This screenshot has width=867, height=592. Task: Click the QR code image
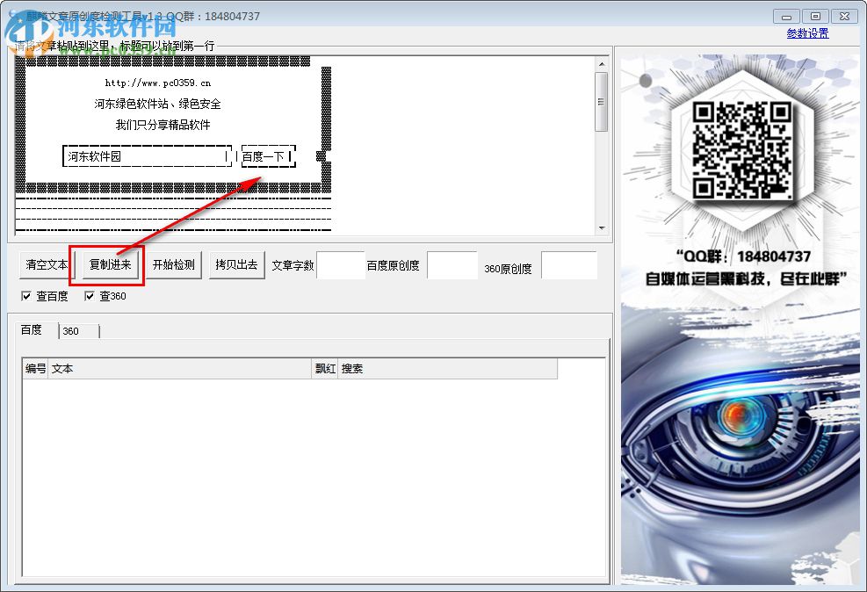pyautogui.click(x=741, y=151)
